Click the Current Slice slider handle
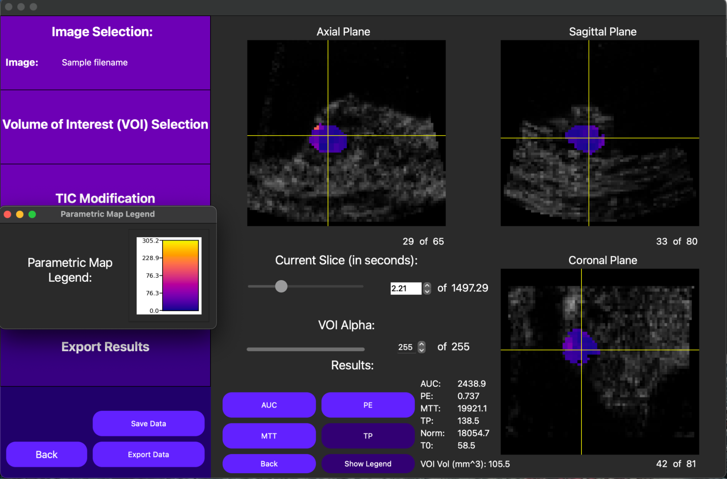The width and height of the screenshot is (727, 479). click(x=281, y=286)
